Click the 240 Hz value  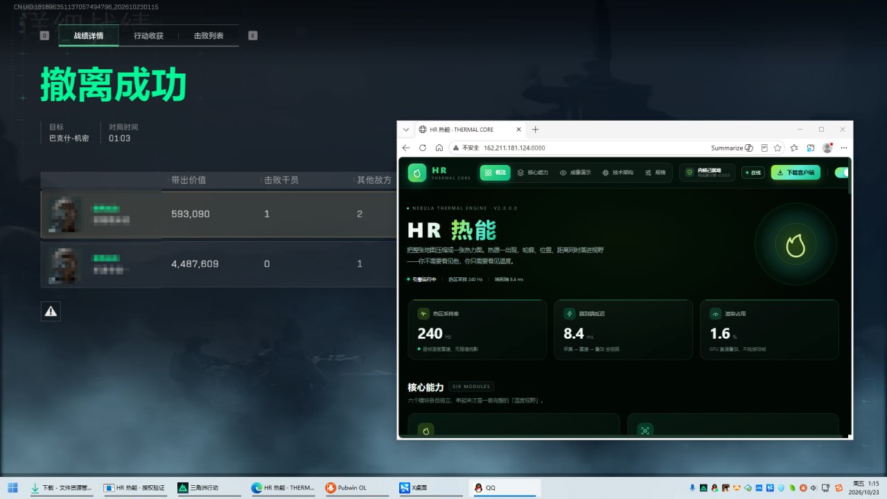(x=434, y=334)
